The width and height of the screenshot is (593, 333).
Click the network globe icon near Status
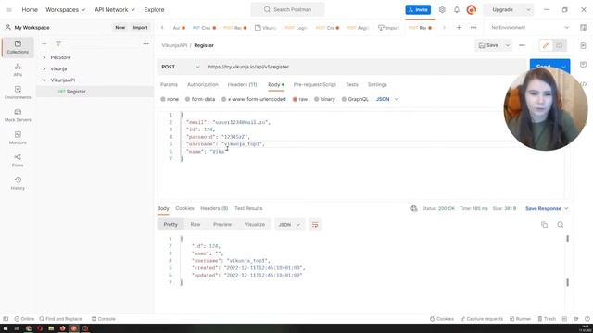[414, 208]
